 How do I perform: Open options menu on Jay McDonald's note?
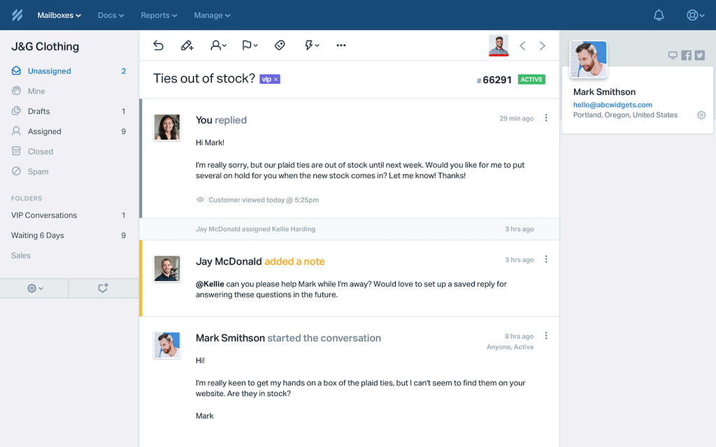[x=546, y=259]
